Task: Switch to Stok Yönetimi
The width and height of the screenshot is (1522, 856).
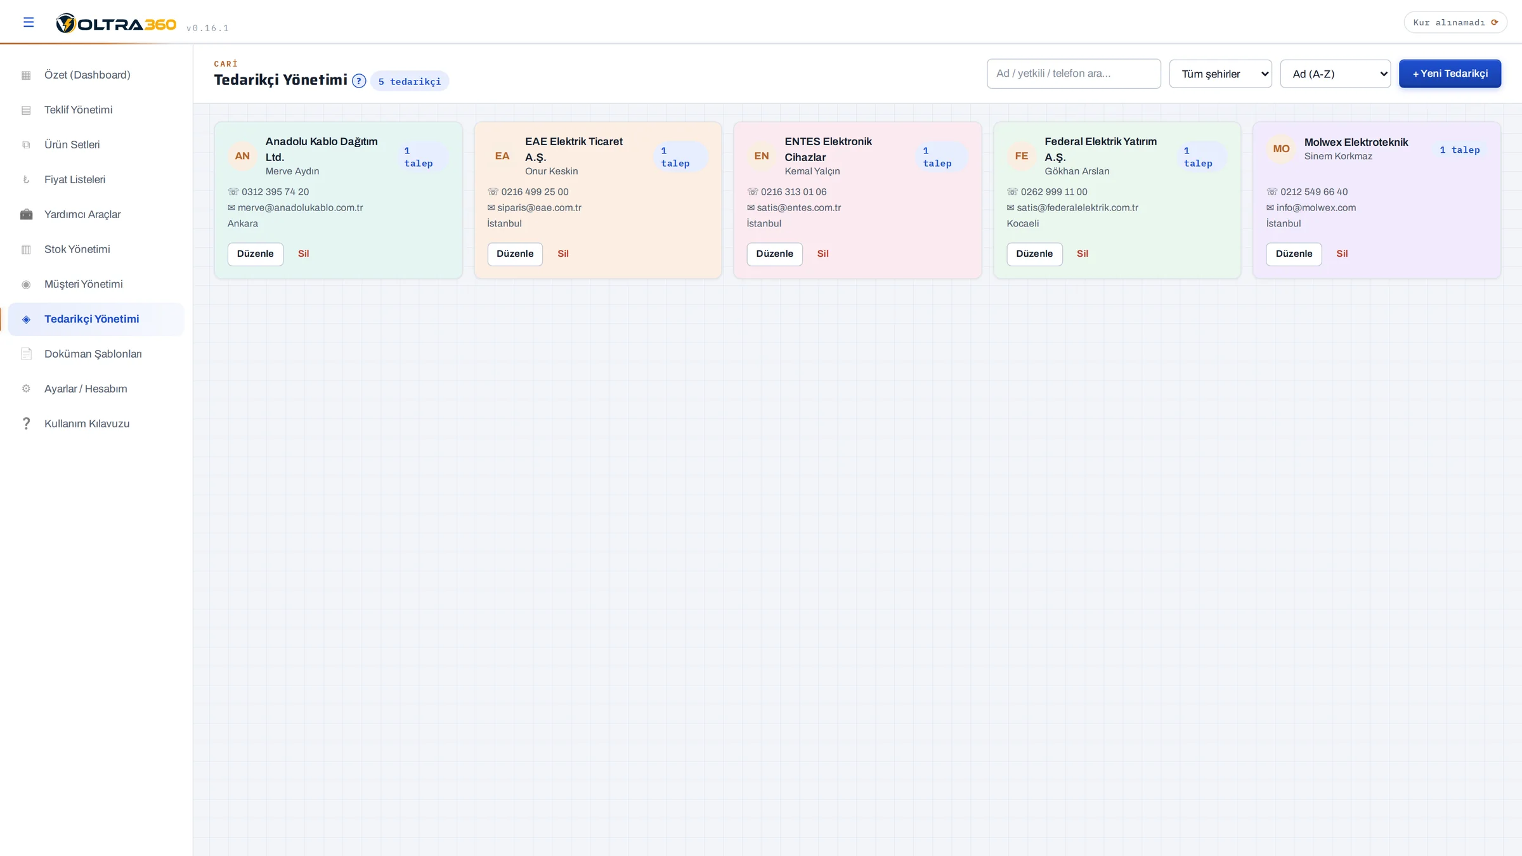Action: point(96,249)
